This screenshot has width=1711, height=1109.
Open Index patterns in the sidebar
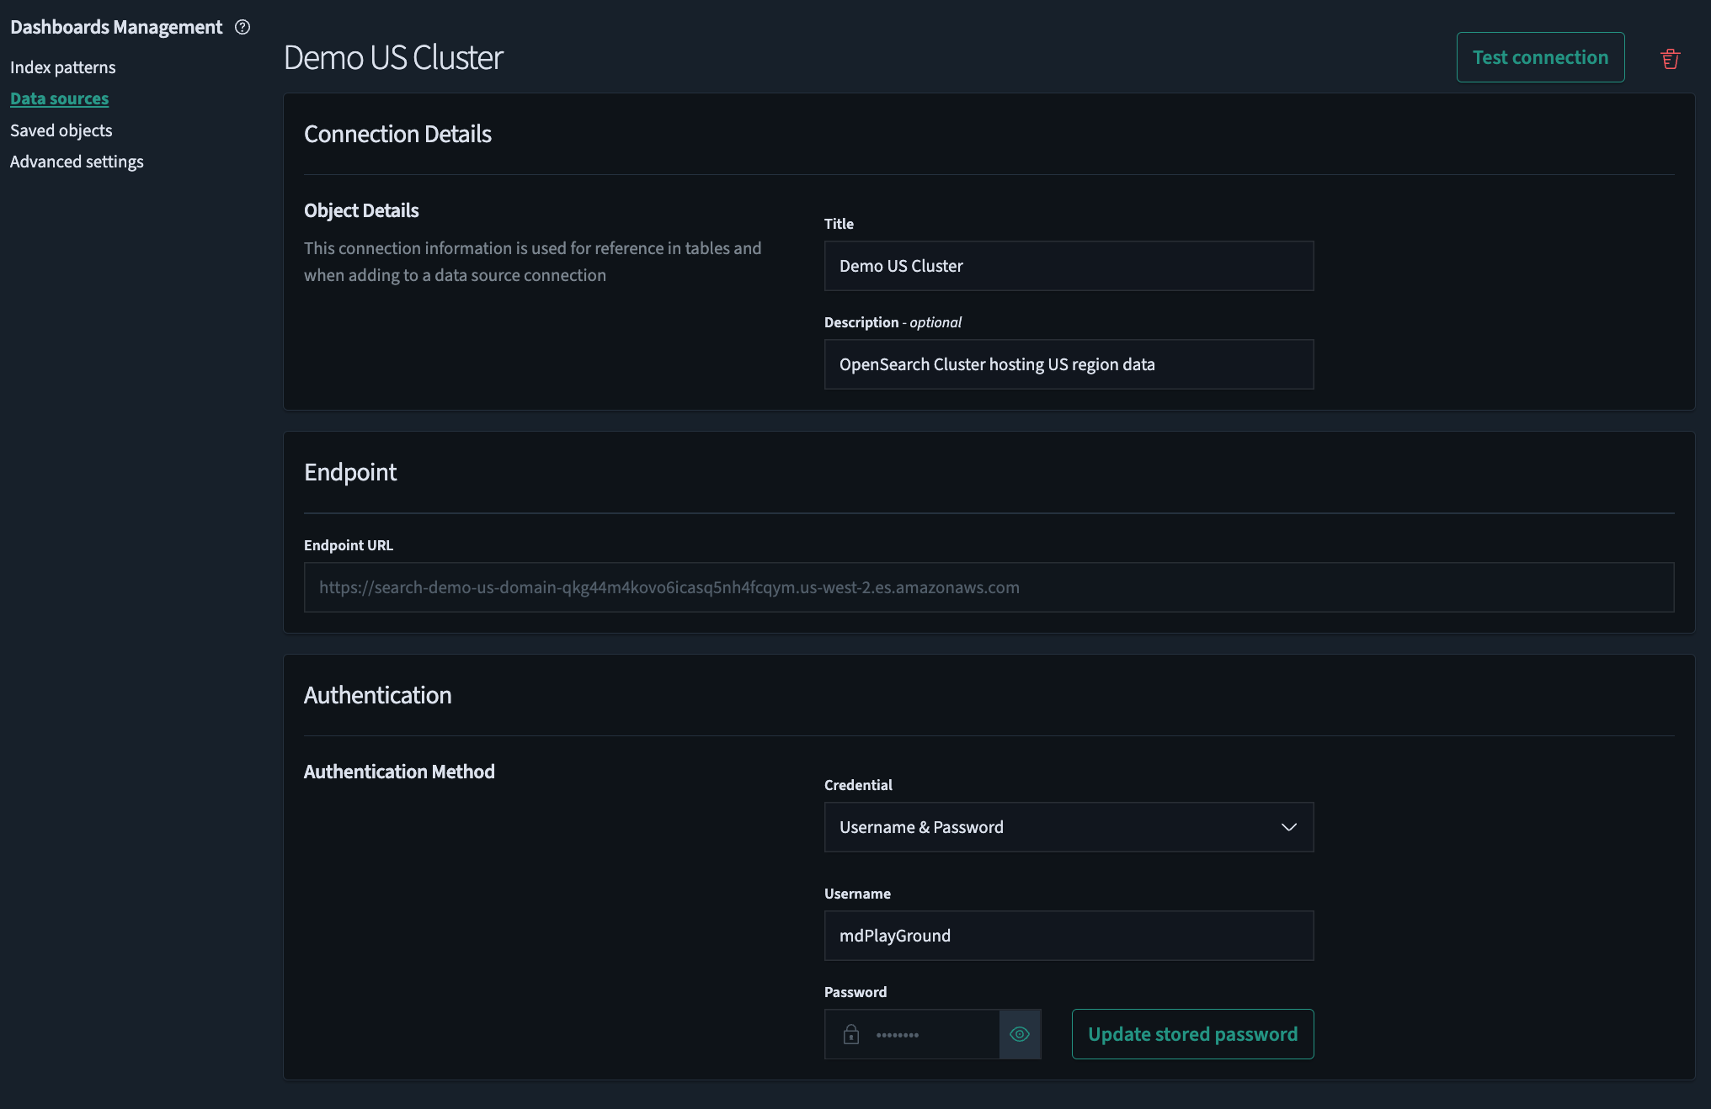(x=63, y=67)
